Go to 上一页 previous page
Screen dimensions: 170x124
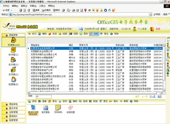point(144,97)
